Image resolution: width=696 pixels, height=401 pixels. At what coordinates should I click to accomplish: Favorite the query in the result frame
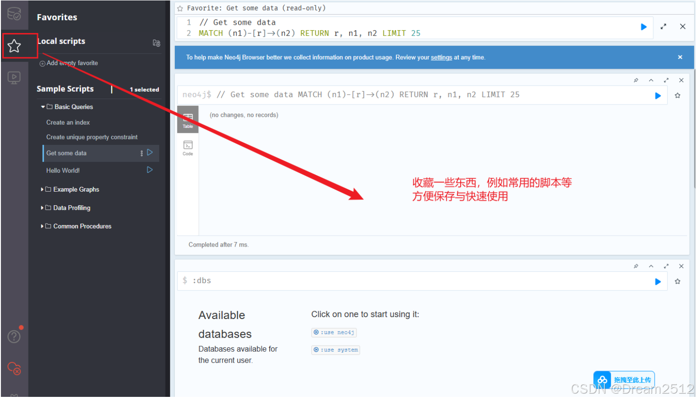click(x=678, y=96)
